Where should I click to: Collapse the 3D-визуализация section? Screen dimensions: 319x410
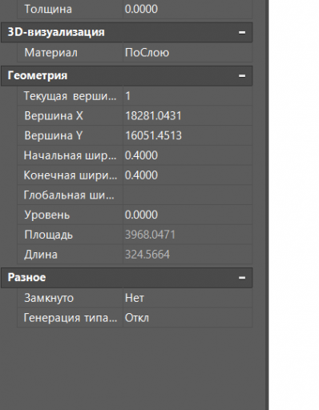point(242,32)
